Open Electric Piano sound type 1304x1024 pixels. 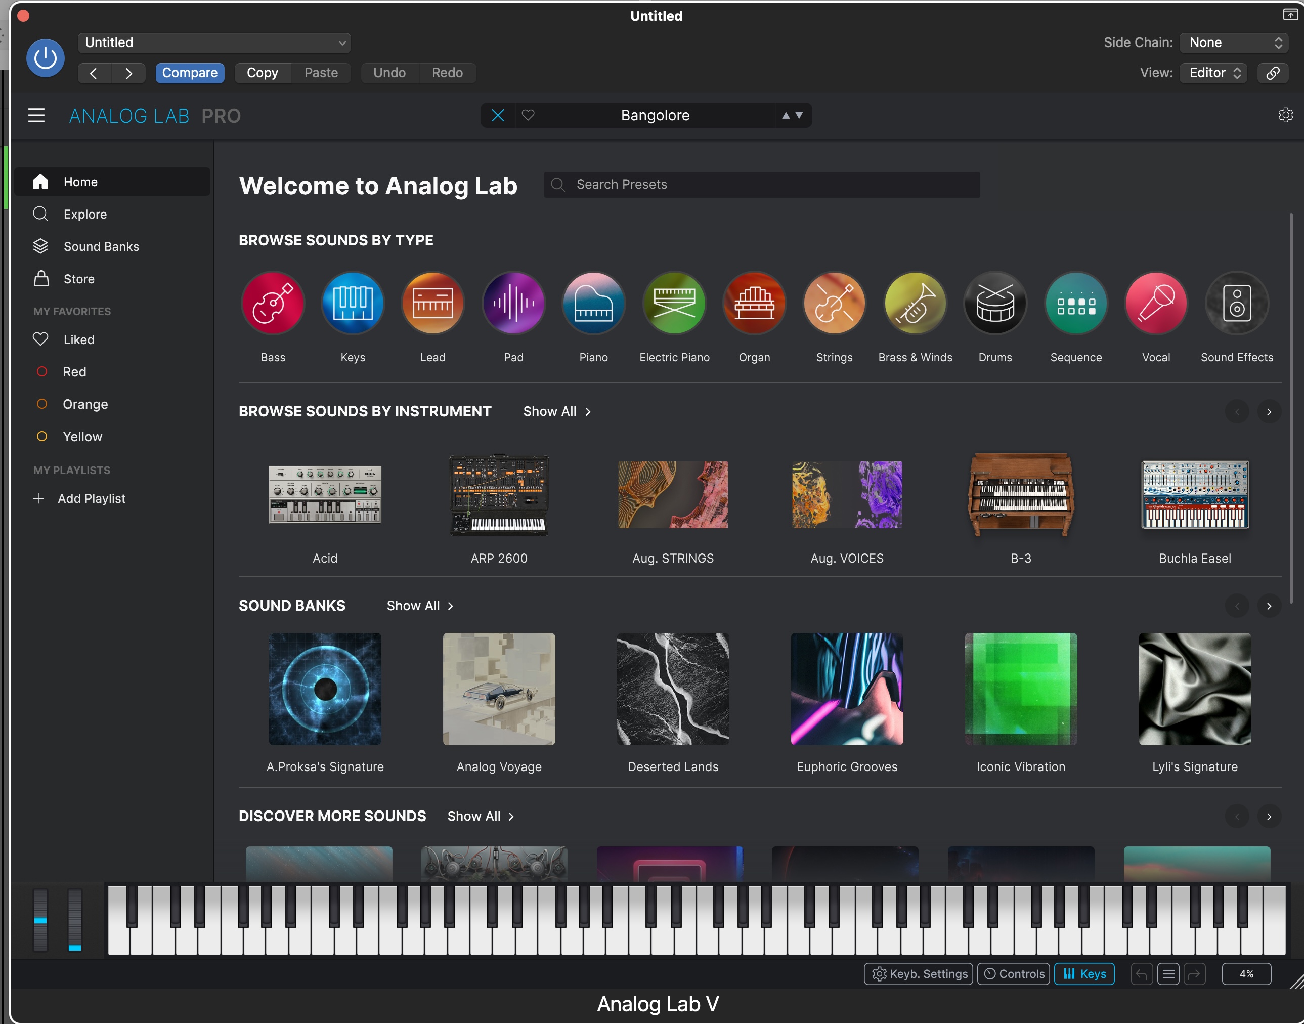point(674,304)
